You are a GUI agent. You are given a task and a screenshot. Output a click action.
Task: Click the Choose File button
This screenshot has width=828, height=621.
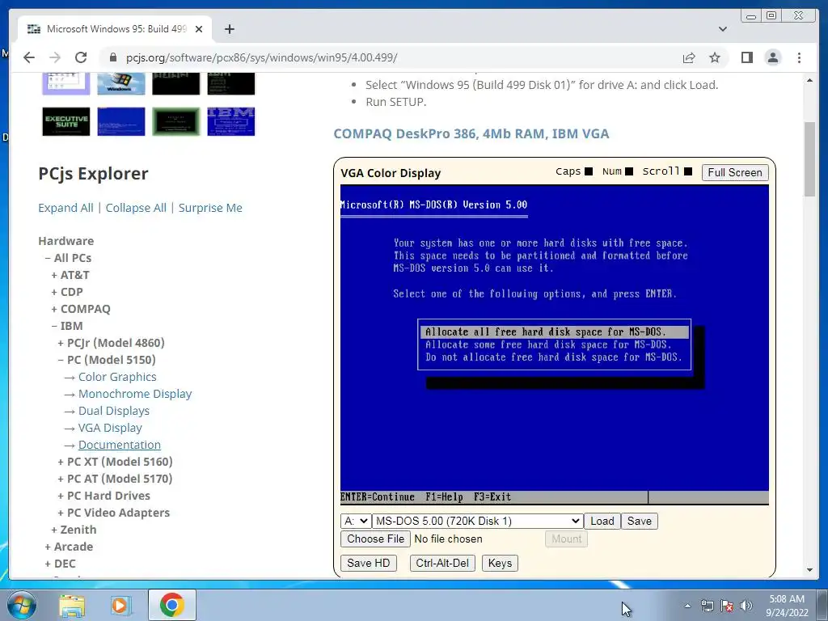click(375, 539)
